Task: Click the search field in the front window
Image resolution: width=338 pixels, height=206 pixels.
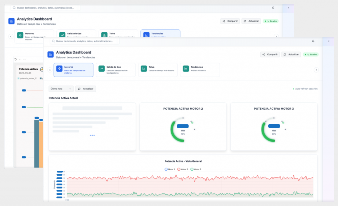Action: point(84,41)
